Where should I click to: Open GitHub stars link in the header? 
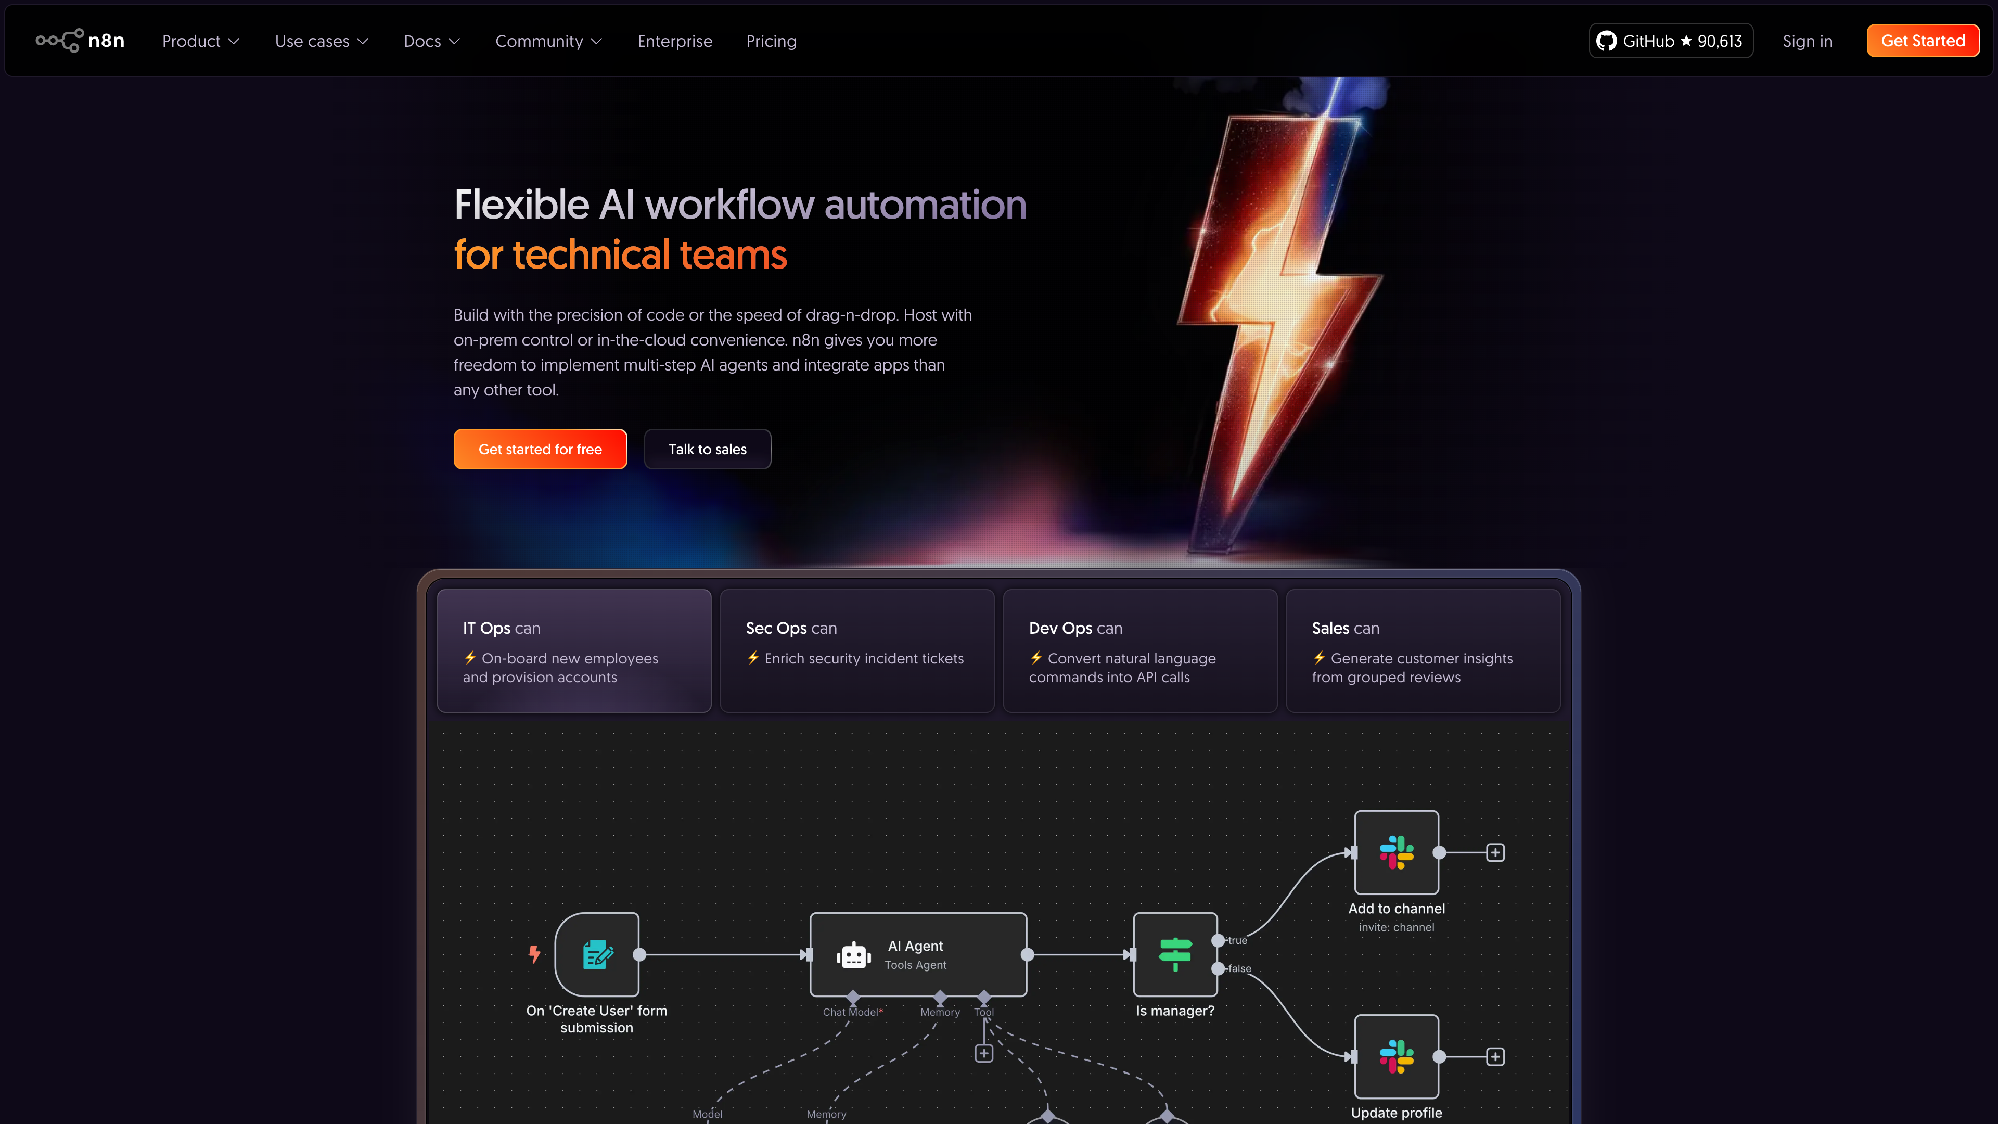1671,41
